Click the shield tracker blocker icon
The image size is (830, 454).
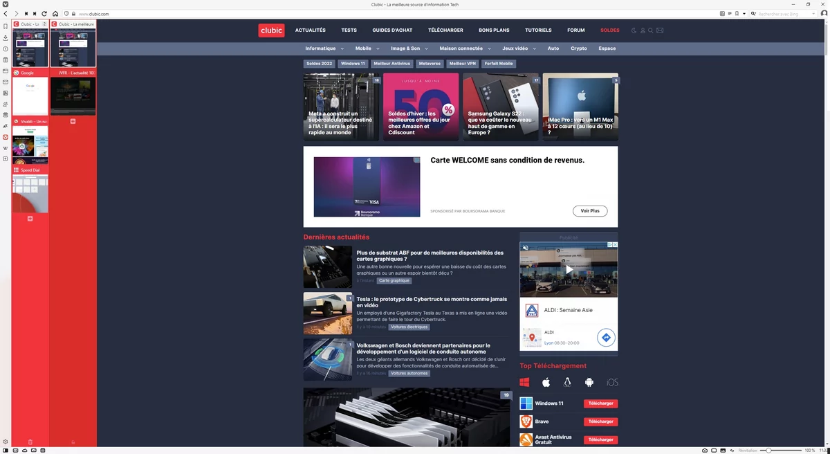[66, 14]
